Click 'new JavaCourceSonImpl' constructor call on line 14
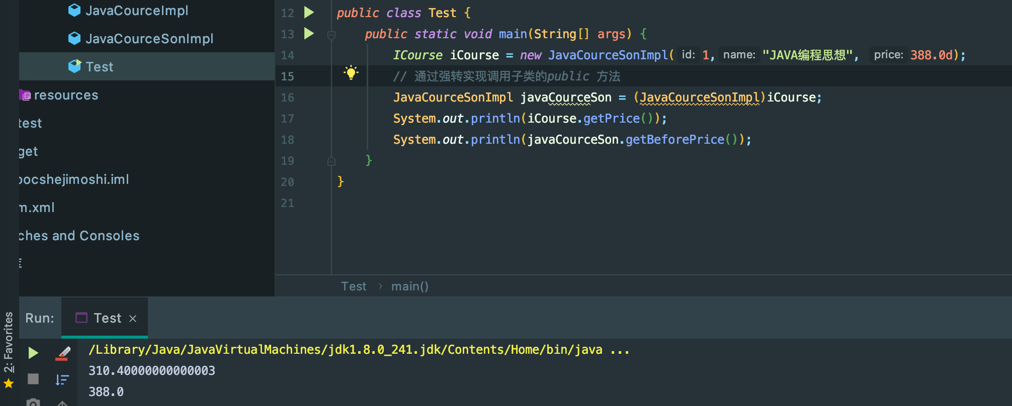1012x406 pixels. pyautogui.click(x=594, y=55)
